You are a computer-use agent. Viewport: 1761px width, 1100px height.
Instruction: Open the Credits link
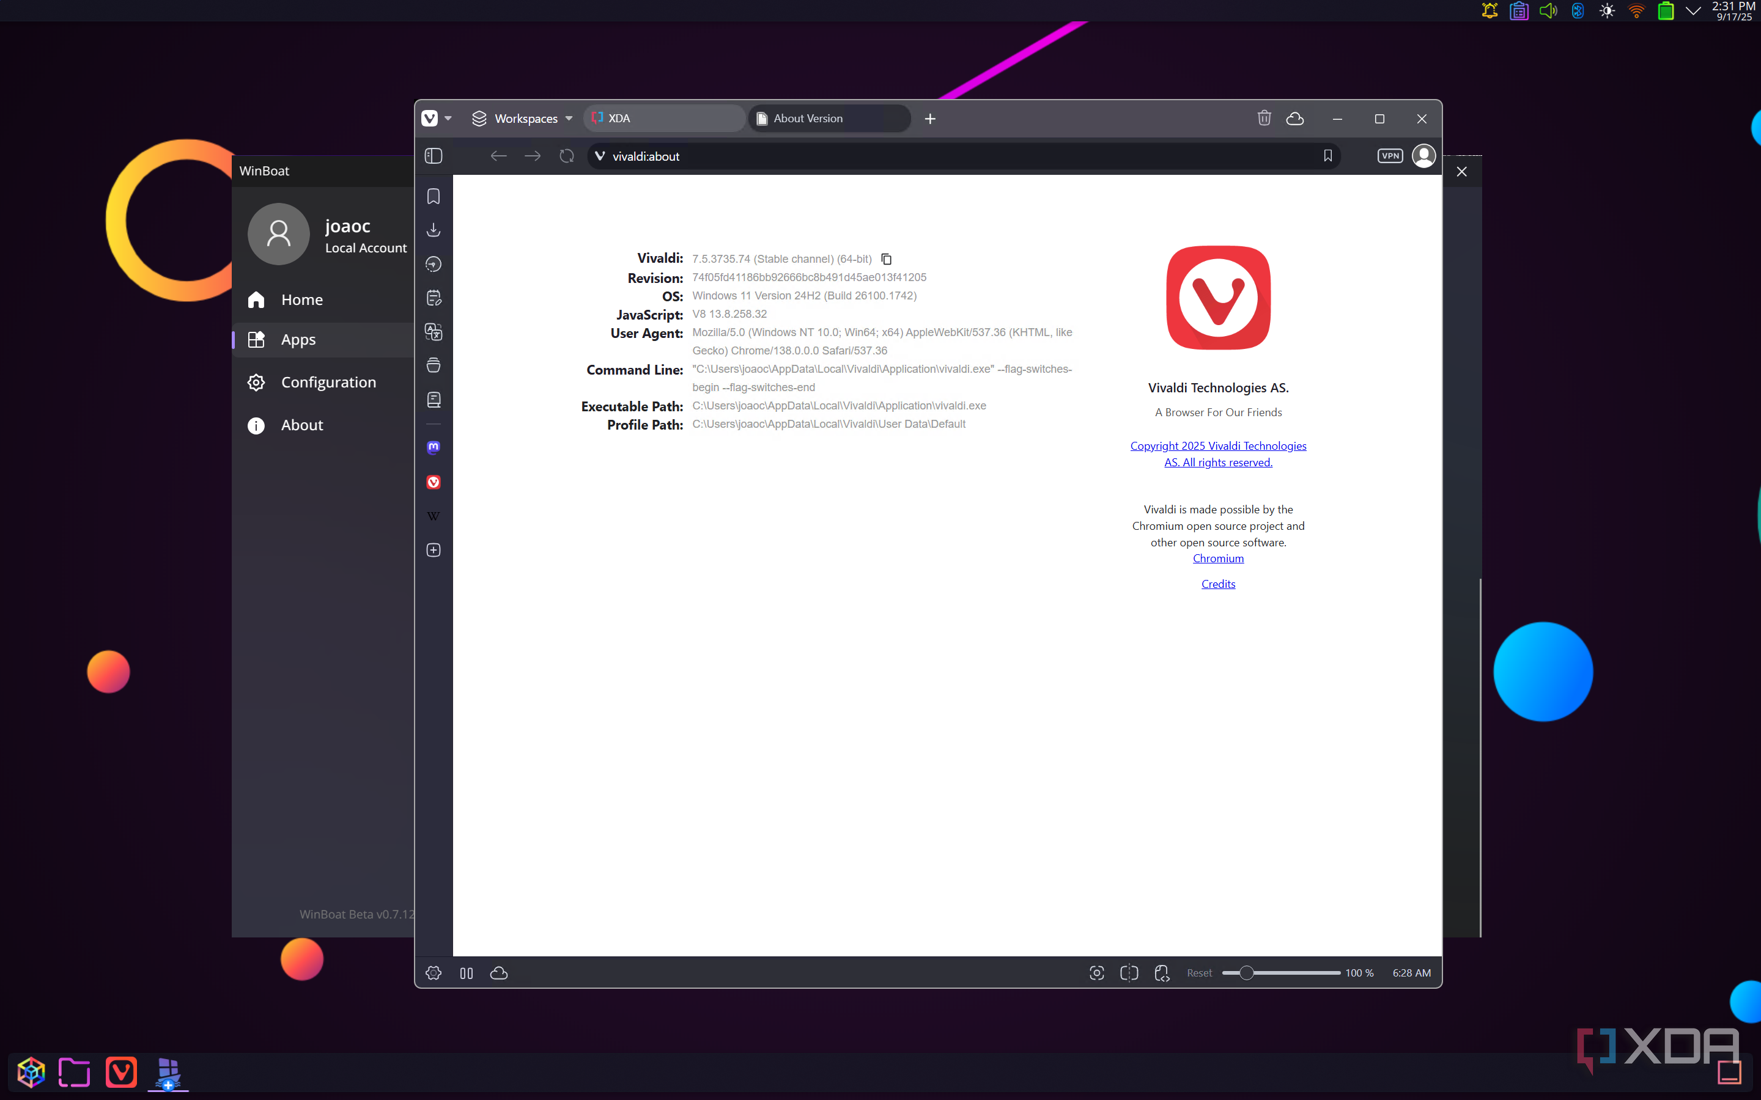pyautogui.click(x=1218, y=584)
